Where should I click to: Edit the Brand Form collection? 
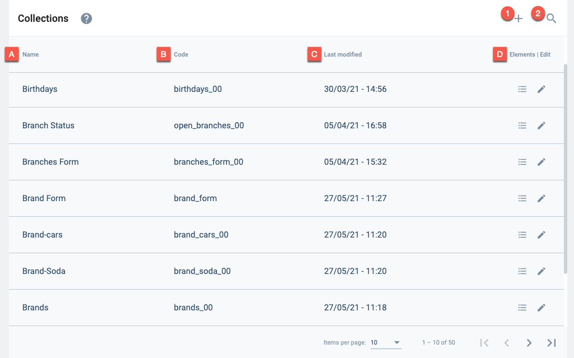click(541, 198)
